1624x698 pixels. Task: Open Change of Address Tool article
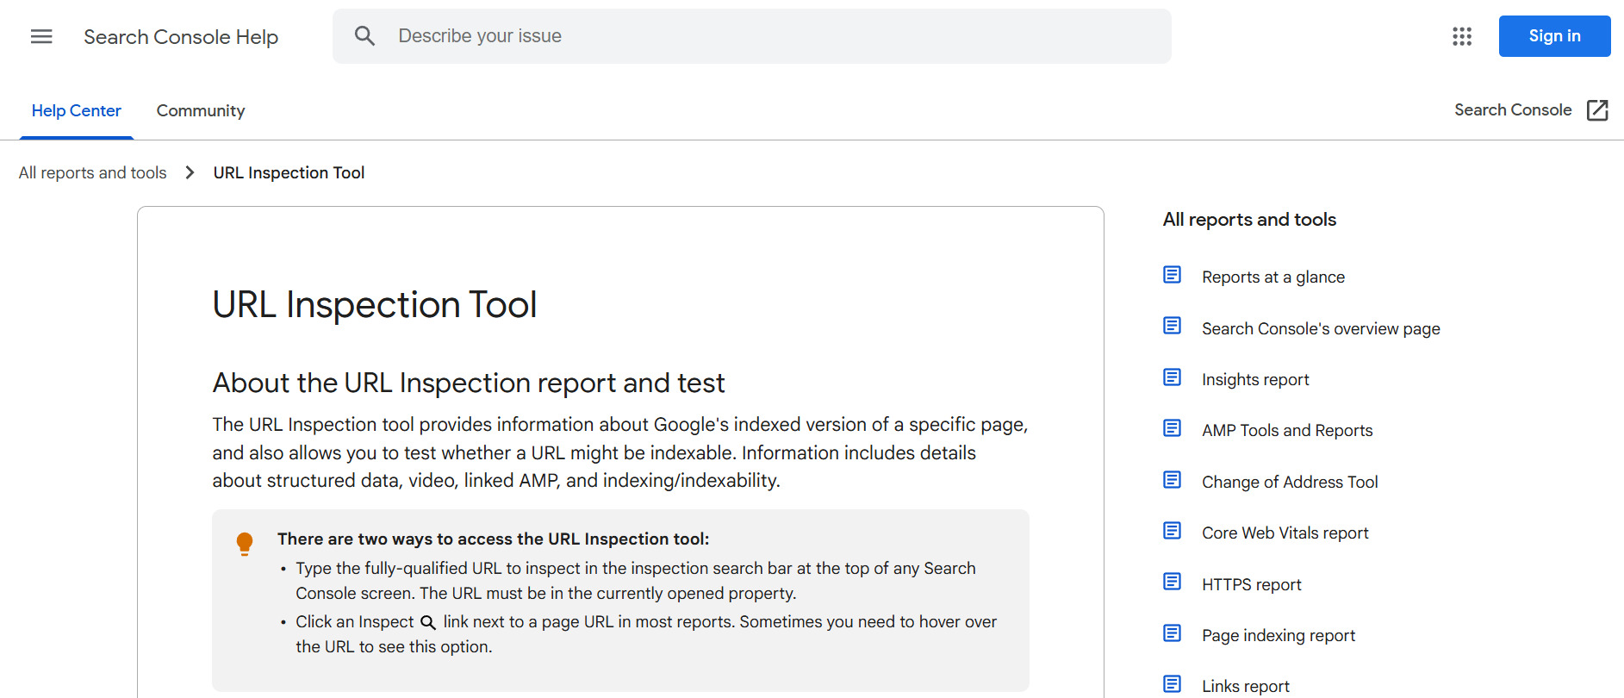(x=1290, y=483)
